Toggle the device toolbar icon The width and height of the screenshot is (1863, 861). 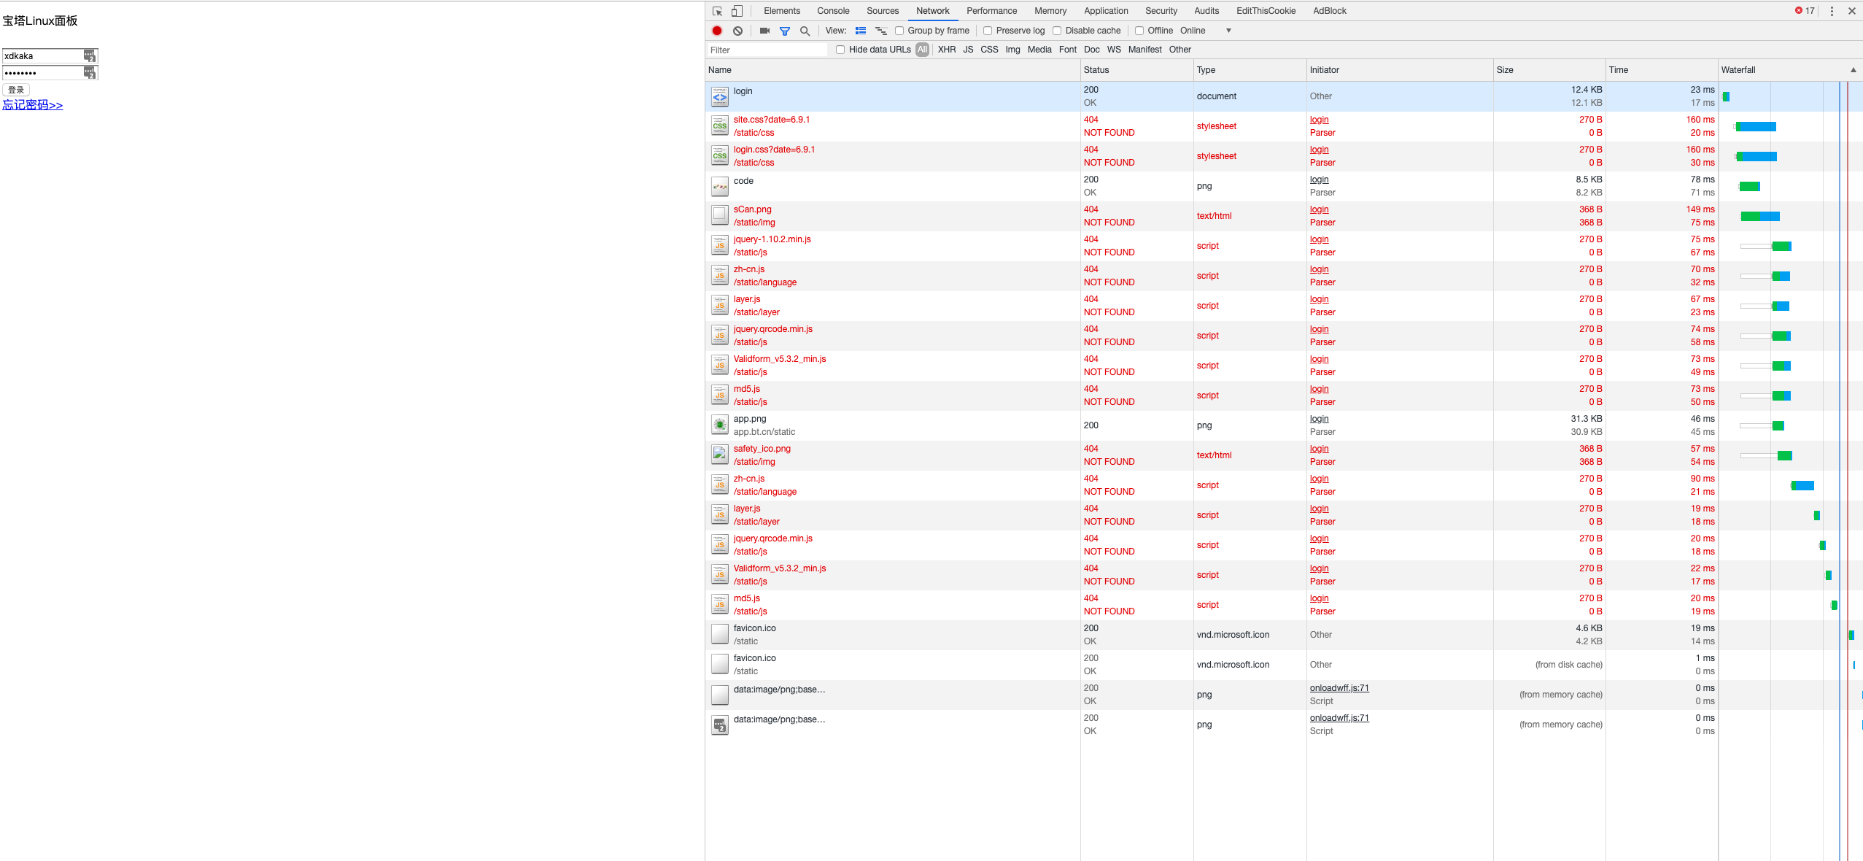pos(735,11)
